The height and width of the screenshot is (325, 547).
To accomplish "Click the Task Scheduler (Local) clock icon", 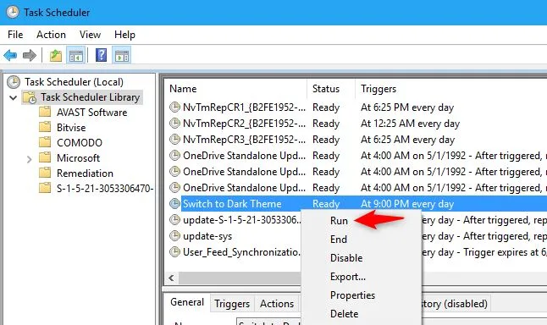I will [14, 82].
